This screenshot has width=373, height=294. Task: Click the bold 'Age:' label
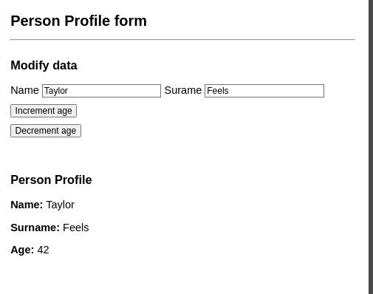point(22,250)
